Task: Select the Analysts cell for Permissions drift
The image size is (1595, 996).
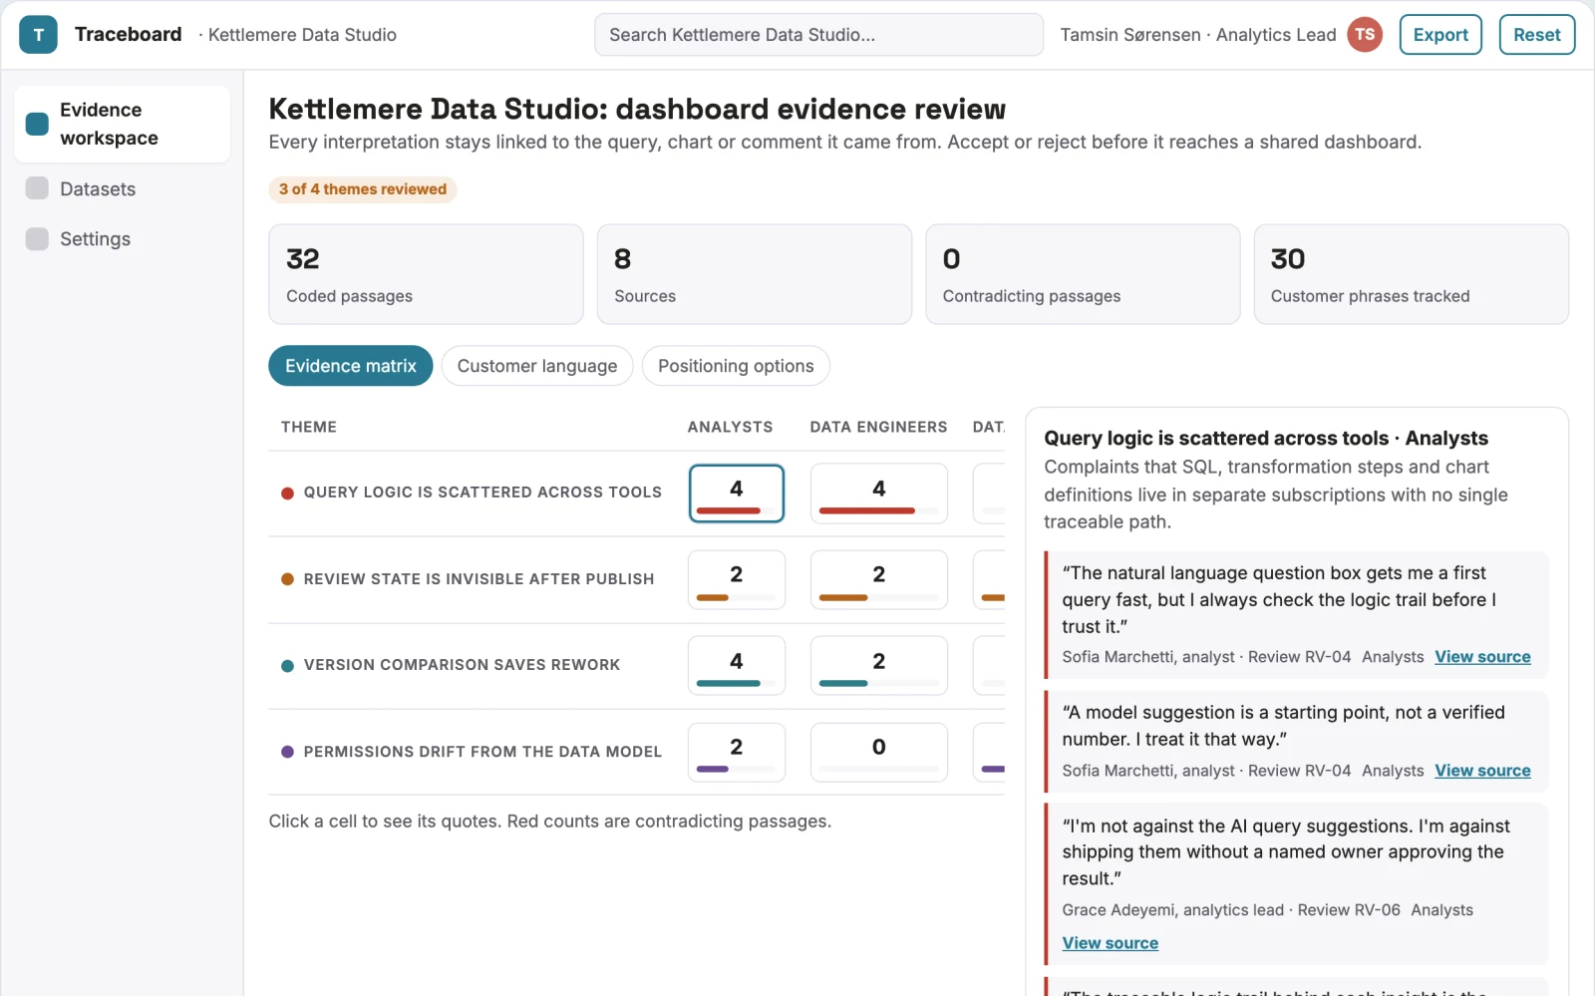Action: click(737, 752)
